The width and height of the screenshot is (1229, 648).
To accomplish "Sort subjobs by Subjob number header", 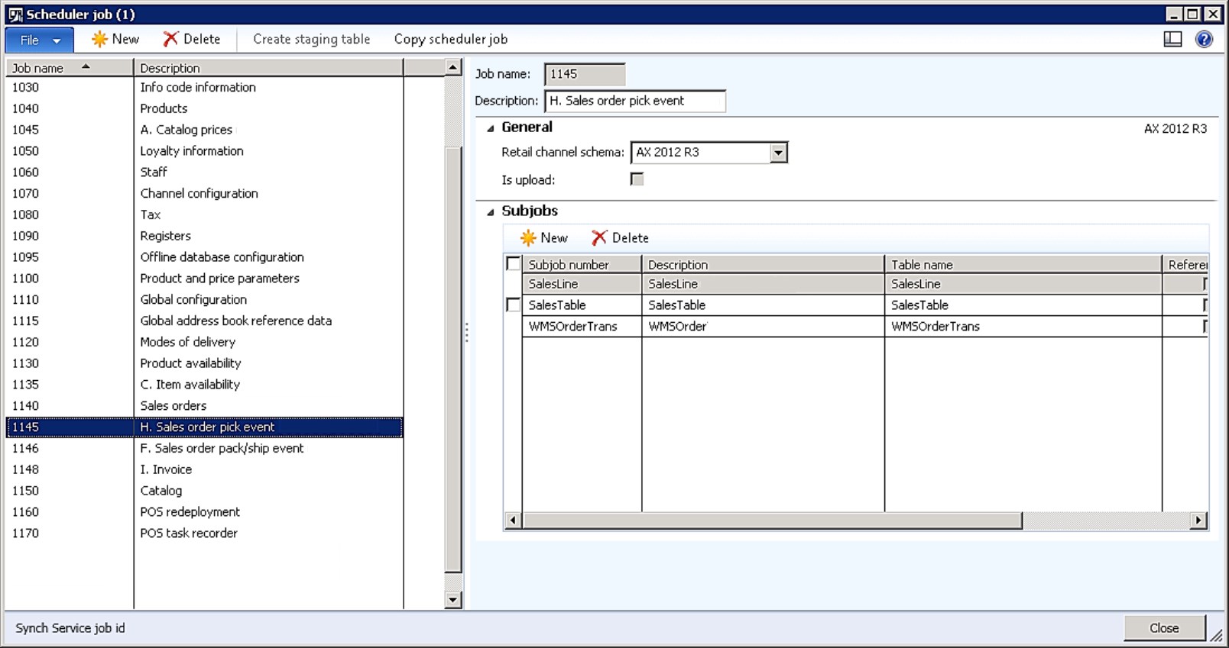I will pos(582,265).
